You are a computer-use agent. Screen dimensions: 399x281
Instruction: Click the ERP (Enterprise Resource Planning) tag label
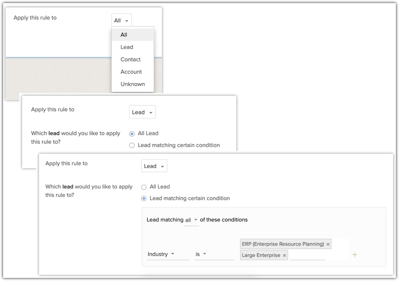(x=283, y=244)
